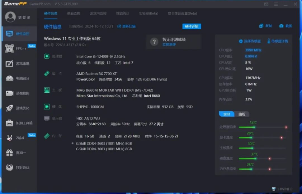This screenshot has width=302, height=194.
Task: Open the 硬件监控 sidebar item
Action: click(x=19, y=34)
